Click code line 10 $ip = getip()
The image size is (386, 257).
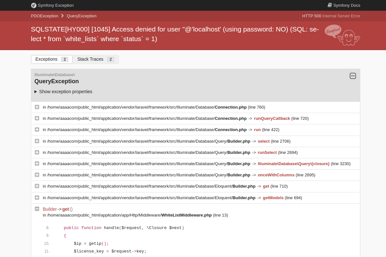click(91, 244)
